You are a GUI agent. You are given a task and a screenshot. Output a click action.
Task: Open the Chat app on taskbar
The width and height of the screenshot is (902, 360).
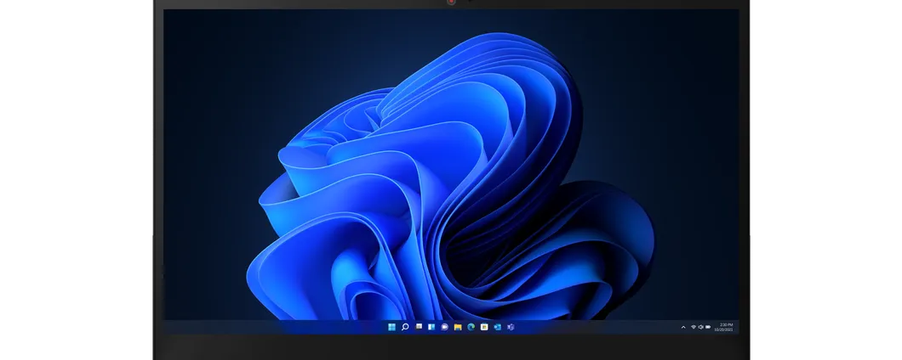tap(445, 327)
